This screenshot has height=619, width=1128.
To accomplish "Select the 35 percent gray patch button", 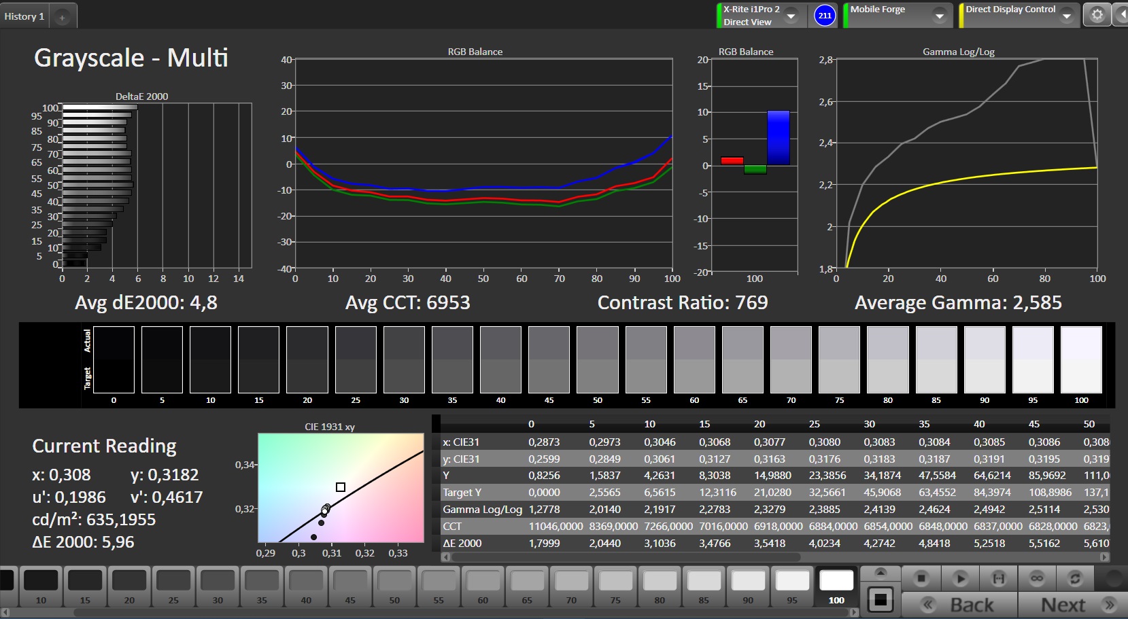I will click(x=262, y=586).
